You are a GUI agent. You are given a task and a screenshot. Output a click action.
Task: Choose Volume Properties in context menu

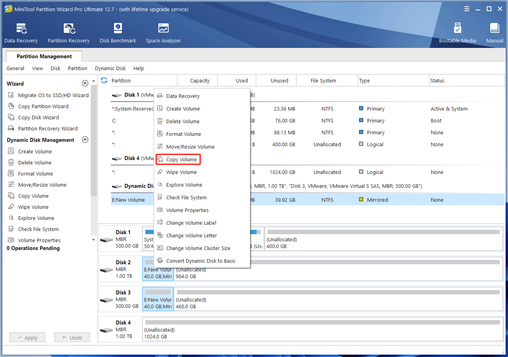(202, 210)
